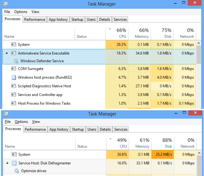204x176 pixels.
Task: Sort by 88% Disk column header
Action: 163,143
